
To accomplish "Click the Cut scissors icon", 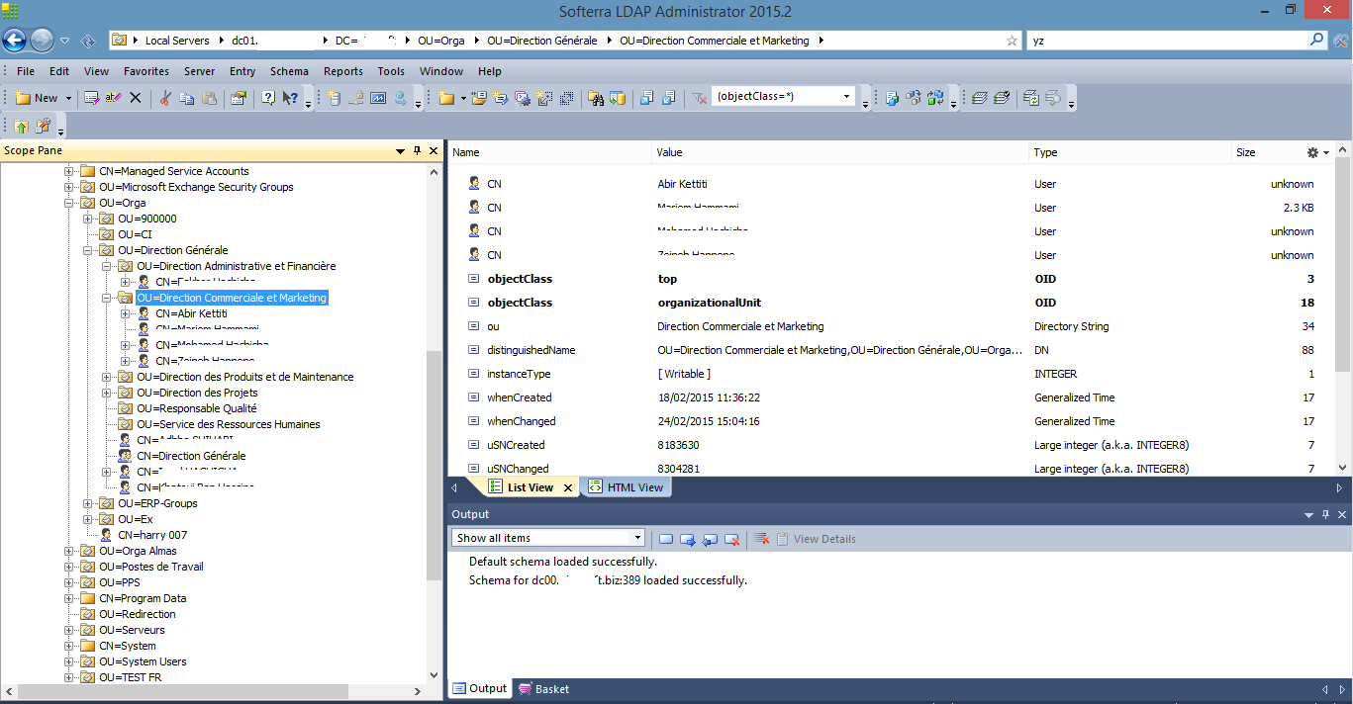I will (165, 98).
